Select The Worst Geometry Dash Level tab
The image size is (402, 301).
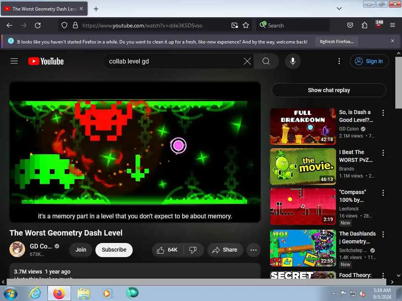click(44, 9)
